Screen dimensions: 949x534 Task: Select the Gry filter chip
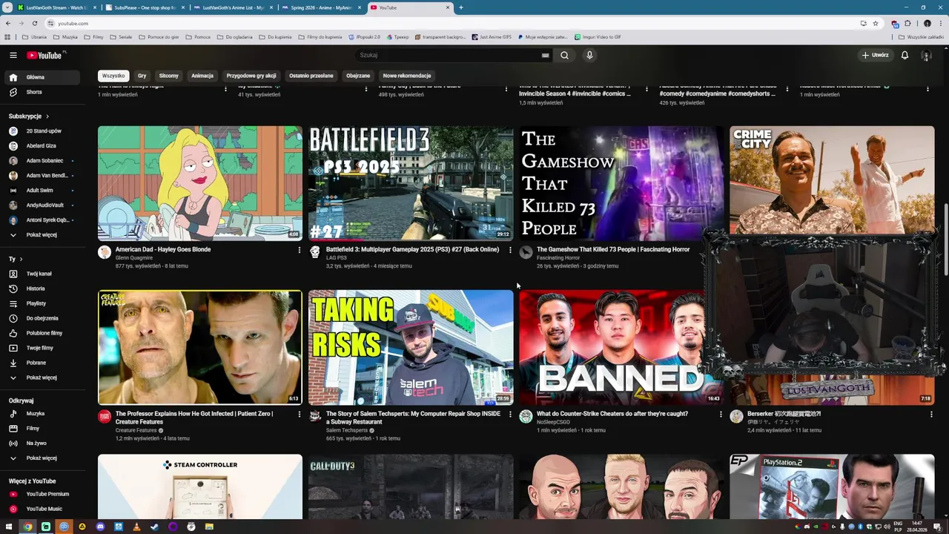(142, 76)
